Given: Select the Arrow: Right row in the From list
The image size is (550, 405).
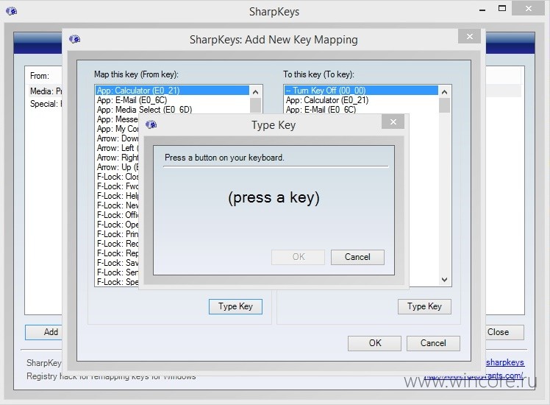Looking at the screenshot, I should (x=117, y=158).
